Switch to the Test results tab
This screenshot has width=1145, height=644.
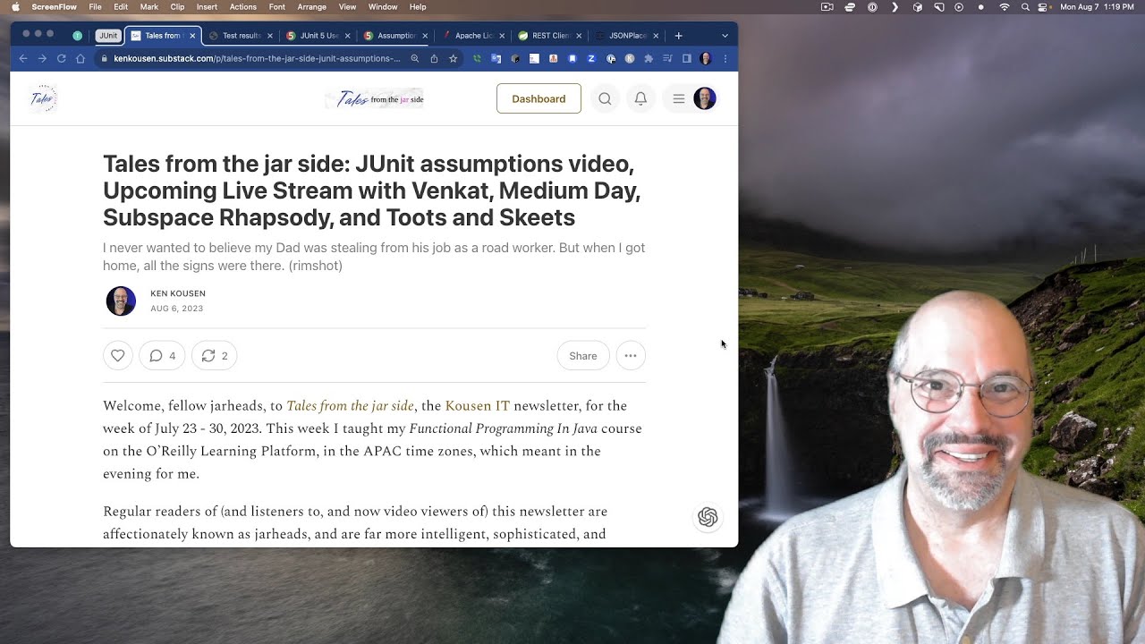pos(240,36)
